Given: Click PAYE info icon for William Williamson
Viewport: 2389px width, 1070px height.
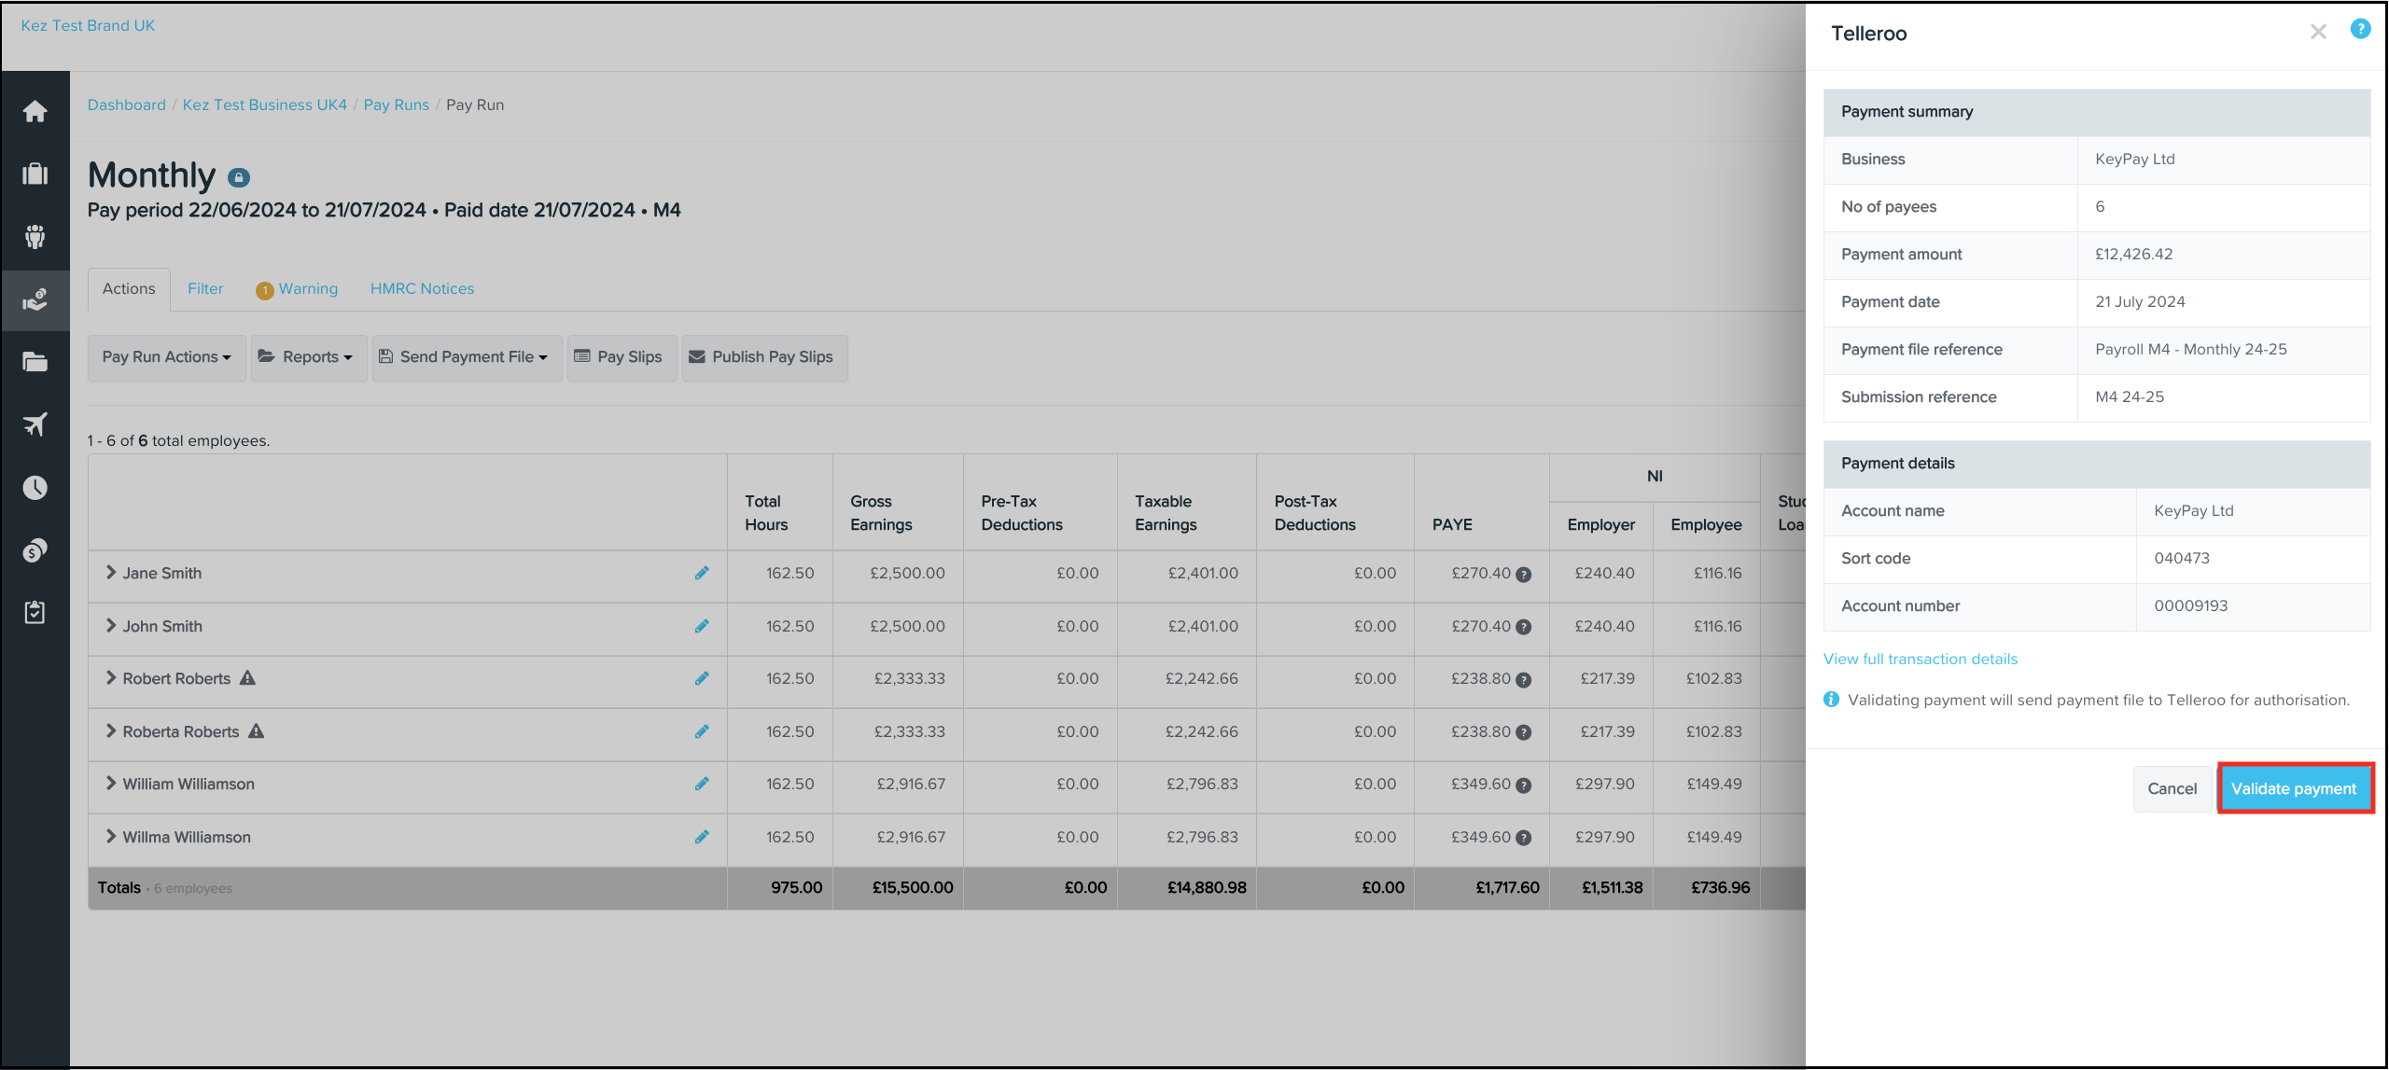Looking at the screenshot, I should (1524, 785).
